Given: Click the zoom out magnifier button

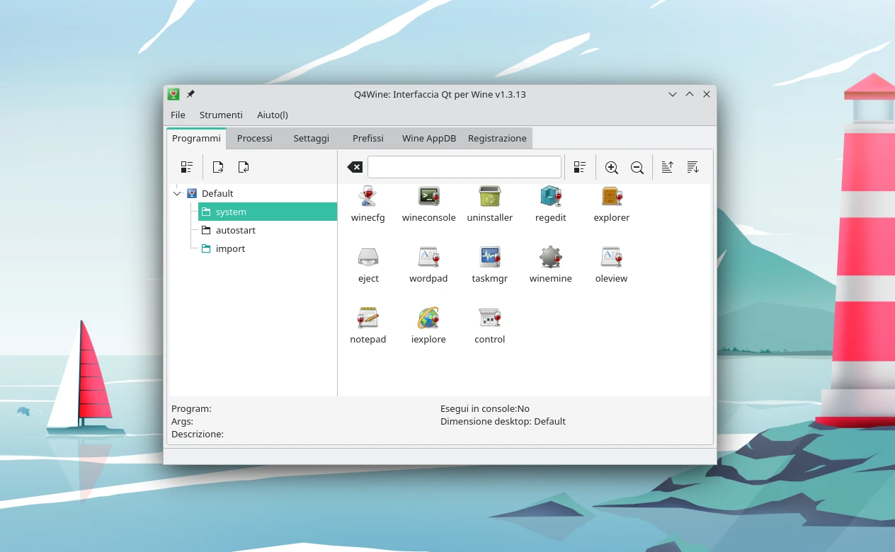Looking at the screenshot, I should click(637, 167).
